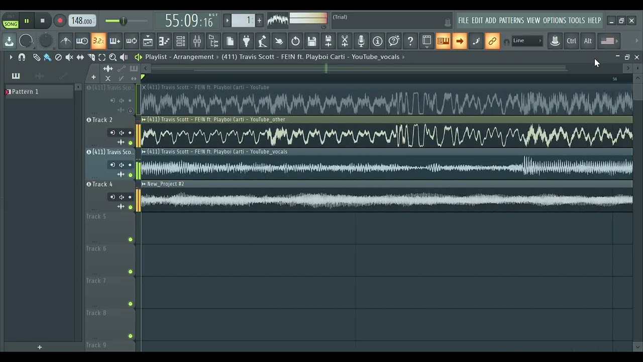Toggle loop recording icon
The image size is (643, 362).
pos(132,41)
